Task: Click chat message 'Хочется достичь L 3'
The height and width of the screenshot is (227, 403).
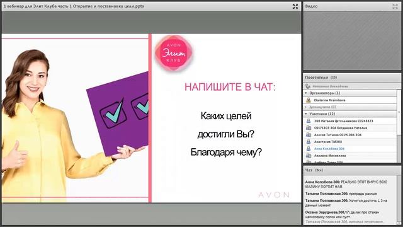Action: (x=346, y=203)
